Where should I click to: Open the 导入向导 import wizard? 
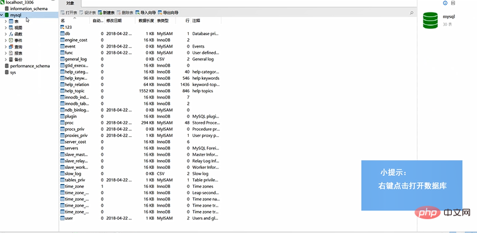[145, 13]
